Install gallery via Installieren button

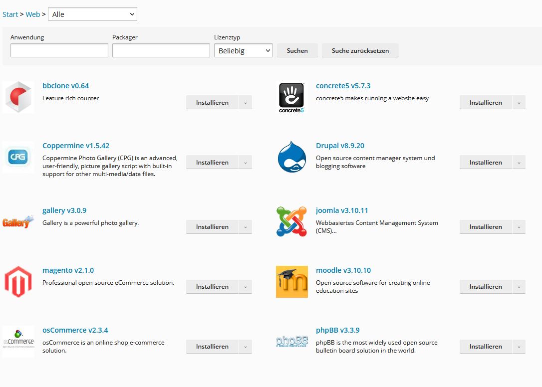[212, 227]
